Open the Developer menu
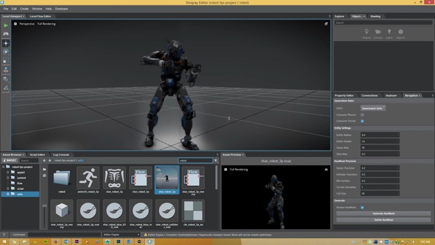Screen dimensions: 435x245 coord(61,9)
